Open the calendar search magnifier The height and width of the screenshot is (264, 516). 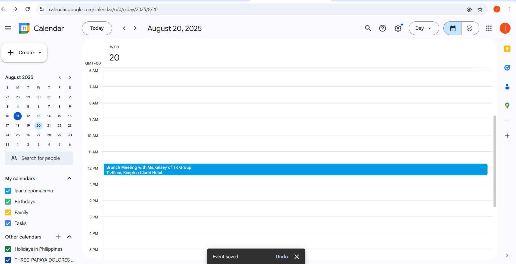point(368,28)
